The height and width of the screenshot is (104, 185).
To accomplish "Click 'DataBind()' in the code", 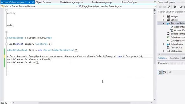I will [32, 62].
